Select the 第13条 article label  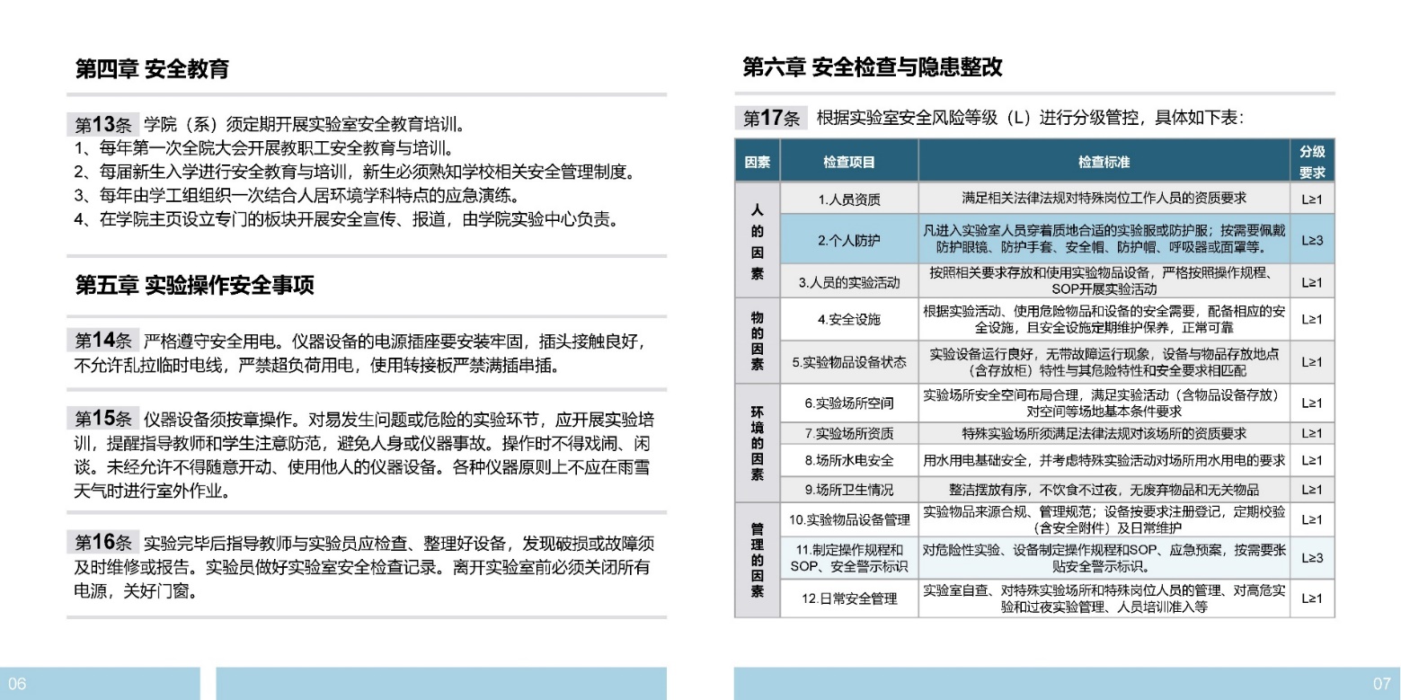102,124
